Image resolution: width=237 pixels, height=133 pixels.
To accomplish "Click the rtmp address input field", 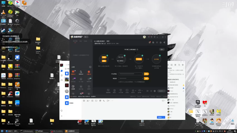I will point(131,74).
